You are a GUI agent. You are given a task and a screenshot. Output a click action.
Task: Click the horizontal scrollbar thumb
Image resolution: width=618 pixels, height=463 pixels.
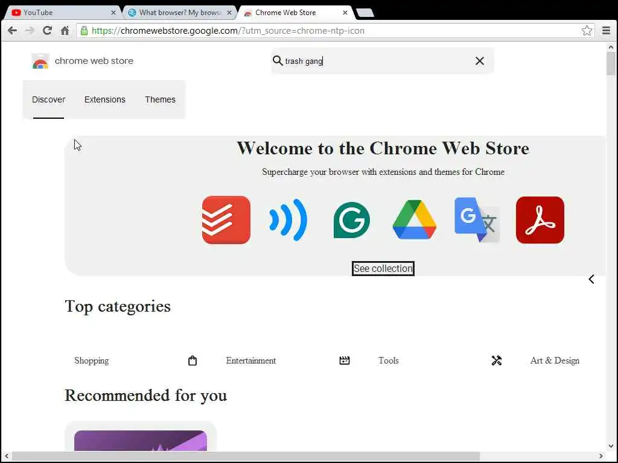pos(246,456)
